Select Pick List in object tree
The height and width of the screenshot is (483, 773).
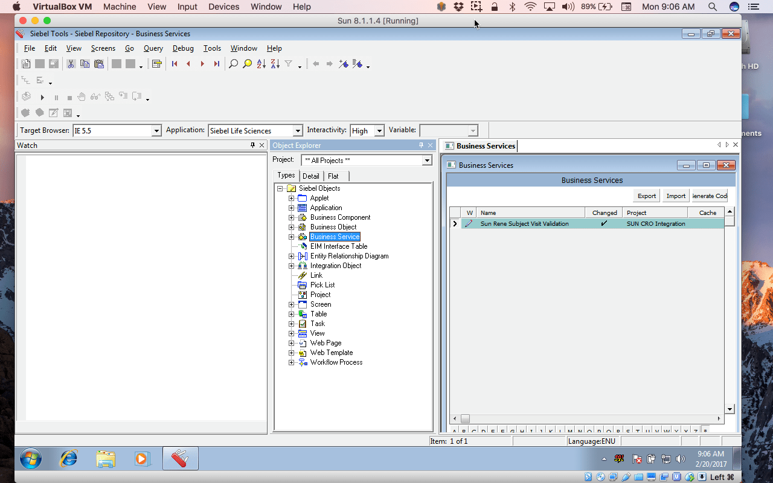coord(322,285)
